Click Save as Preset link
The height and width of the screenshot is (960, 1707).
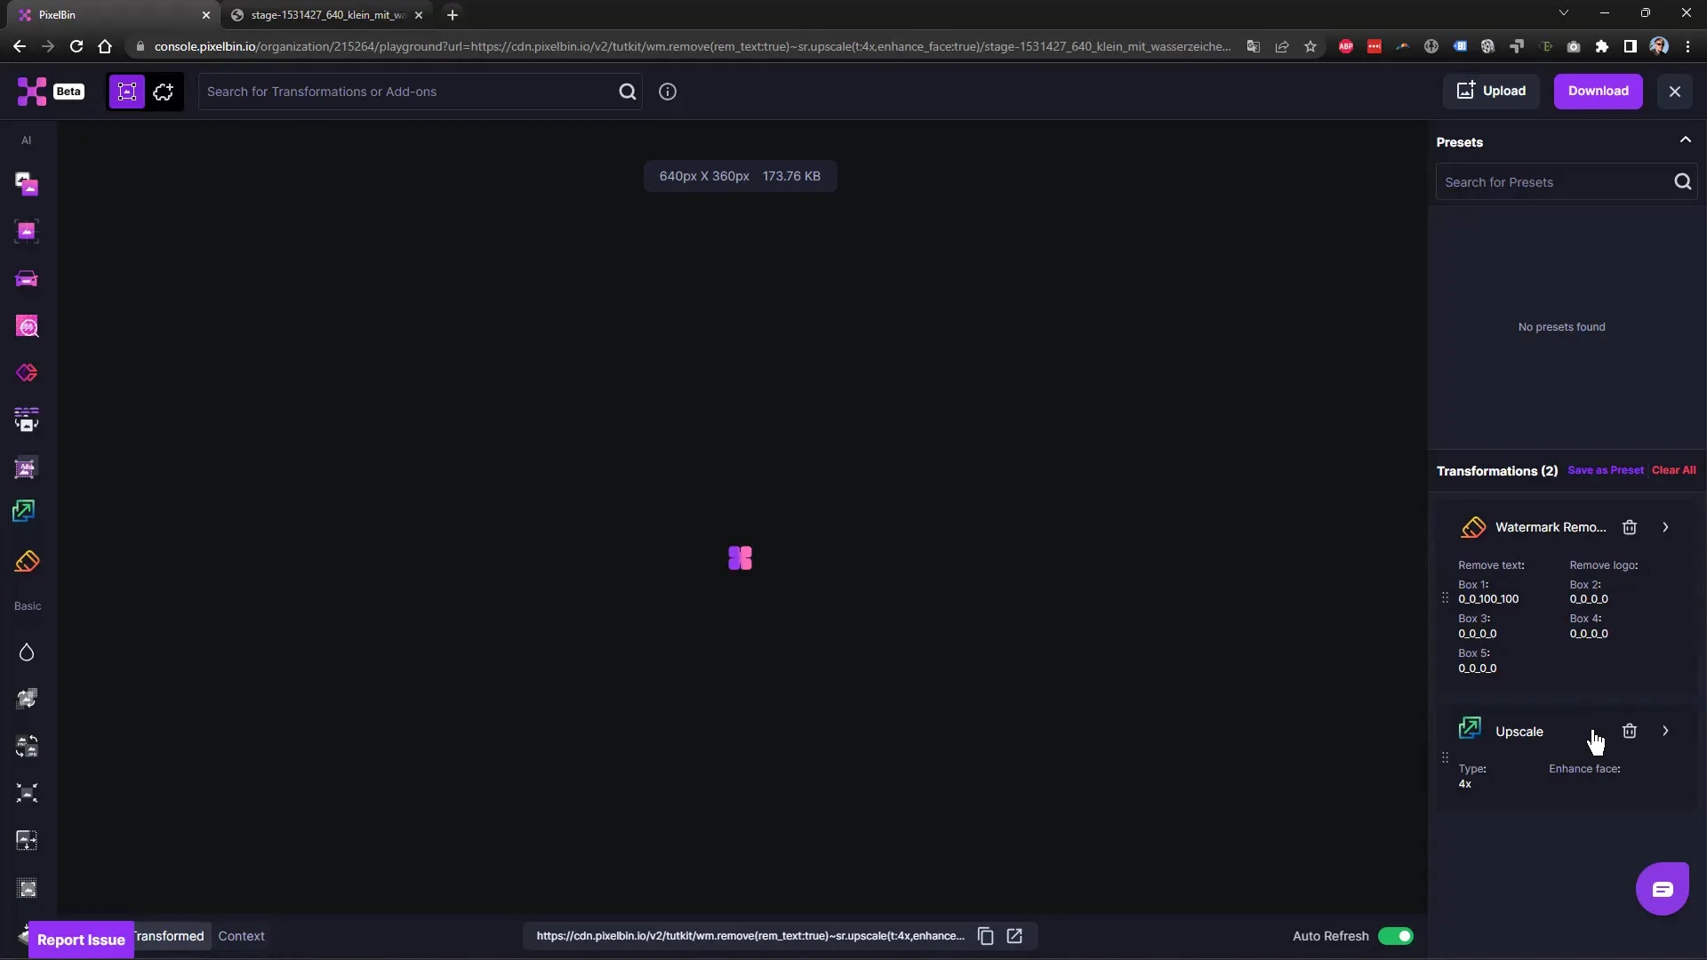(1605, 470)
